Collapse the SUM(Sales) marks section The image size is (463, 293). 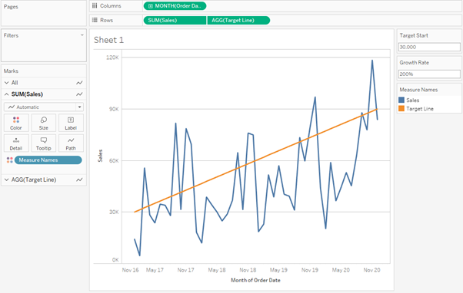[x=6, y=94]
